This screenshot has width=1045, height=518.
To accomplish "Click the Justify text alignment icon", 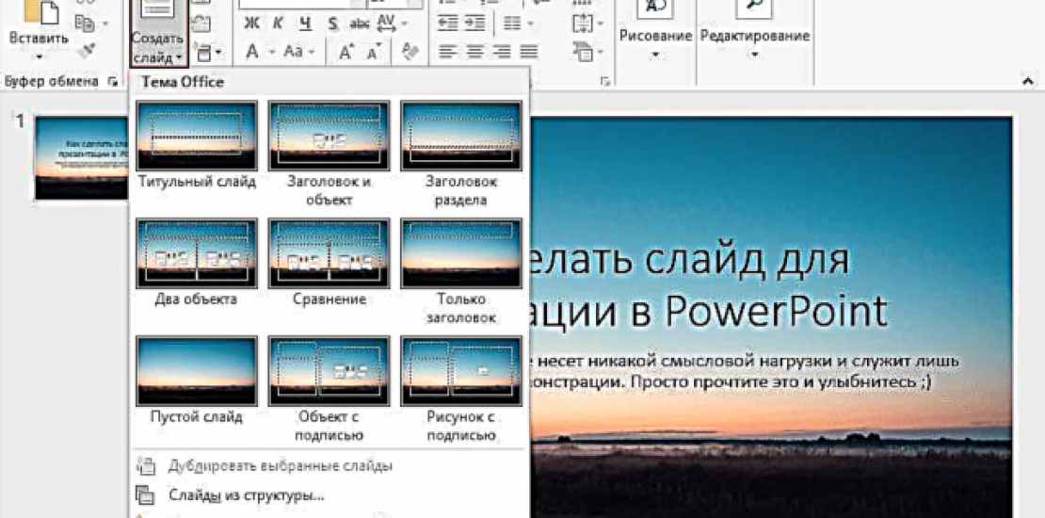I will 529,51.
